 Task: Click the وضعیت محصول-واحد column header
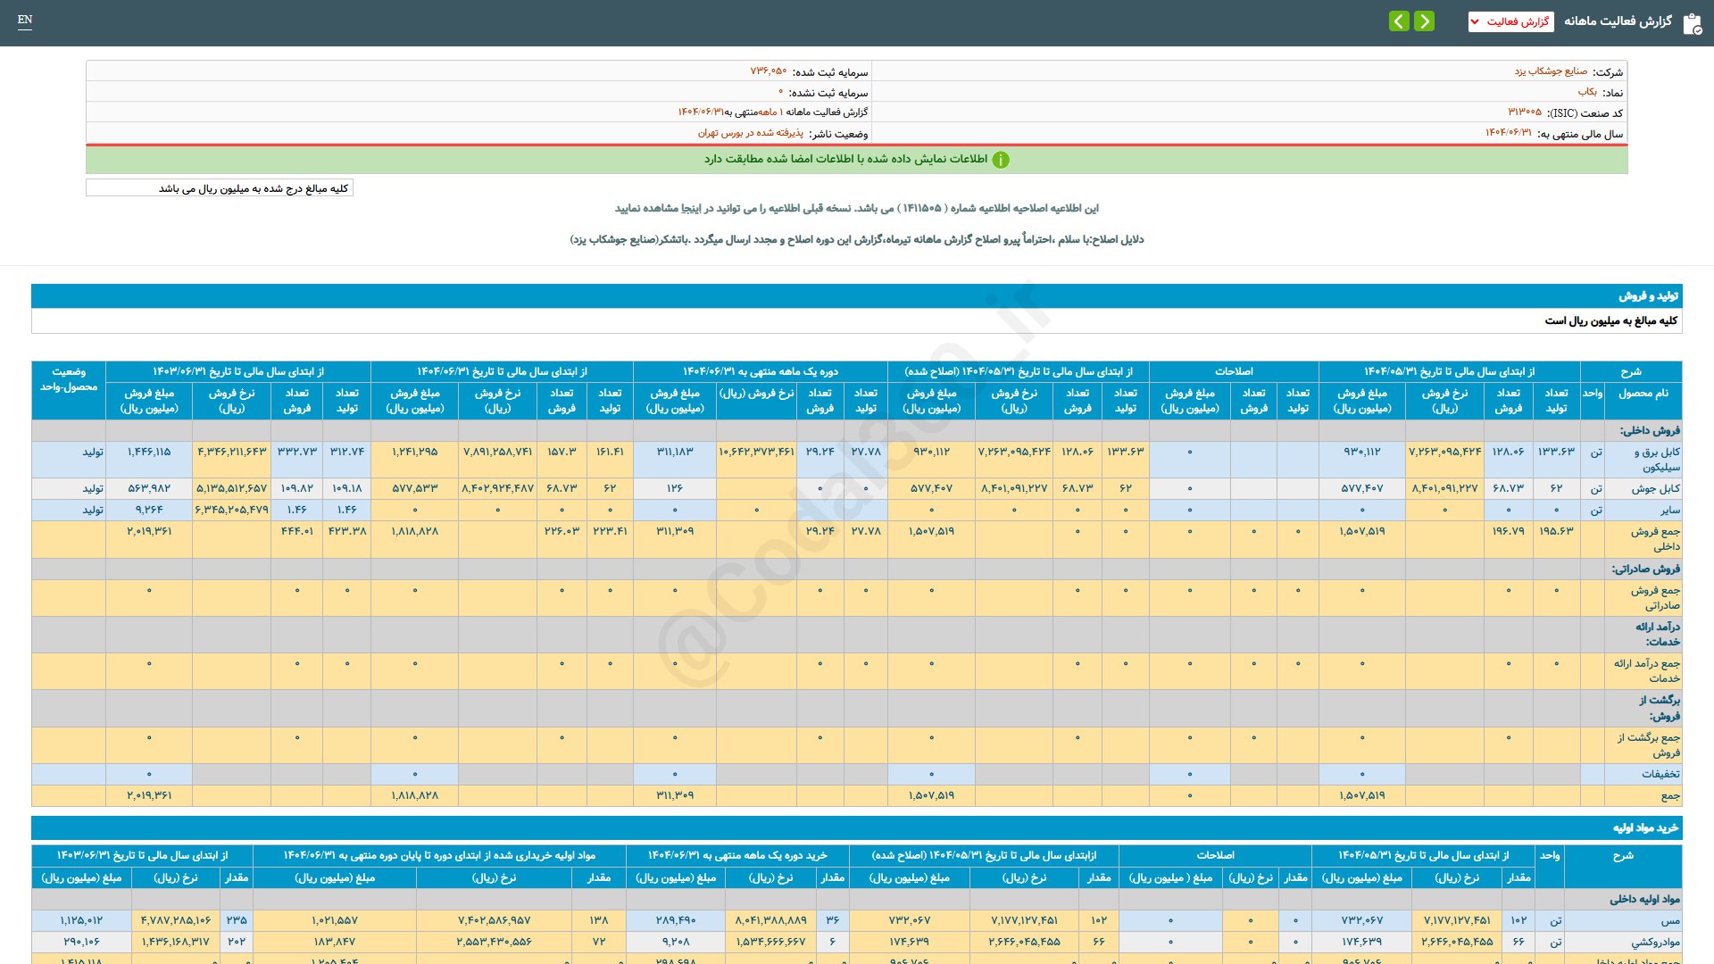69,379
